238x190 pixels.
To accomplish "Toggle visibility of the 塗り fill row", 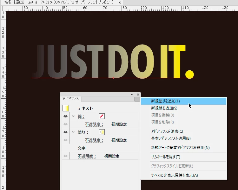I will tap(65, 132).
